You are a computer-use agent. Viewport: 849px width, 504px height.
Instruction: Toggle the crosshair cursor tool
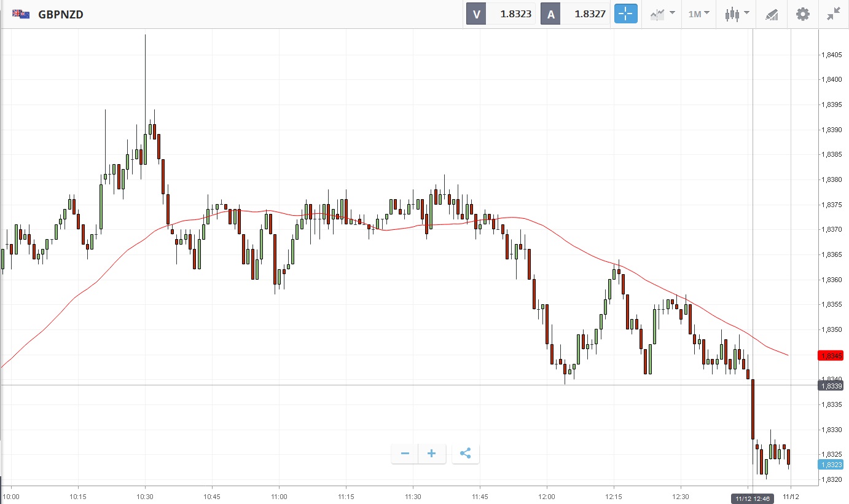tap(625, 14)
